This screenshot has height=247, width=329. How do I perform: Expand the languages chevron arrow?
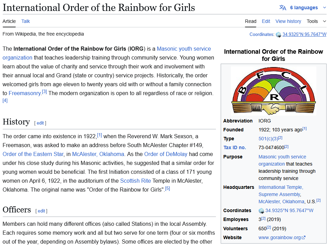324,8
